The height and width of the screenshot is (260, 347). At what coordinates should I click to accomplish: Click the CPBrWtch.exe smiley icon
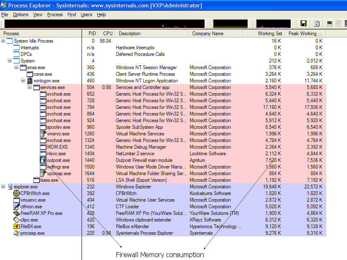point(17,193)
